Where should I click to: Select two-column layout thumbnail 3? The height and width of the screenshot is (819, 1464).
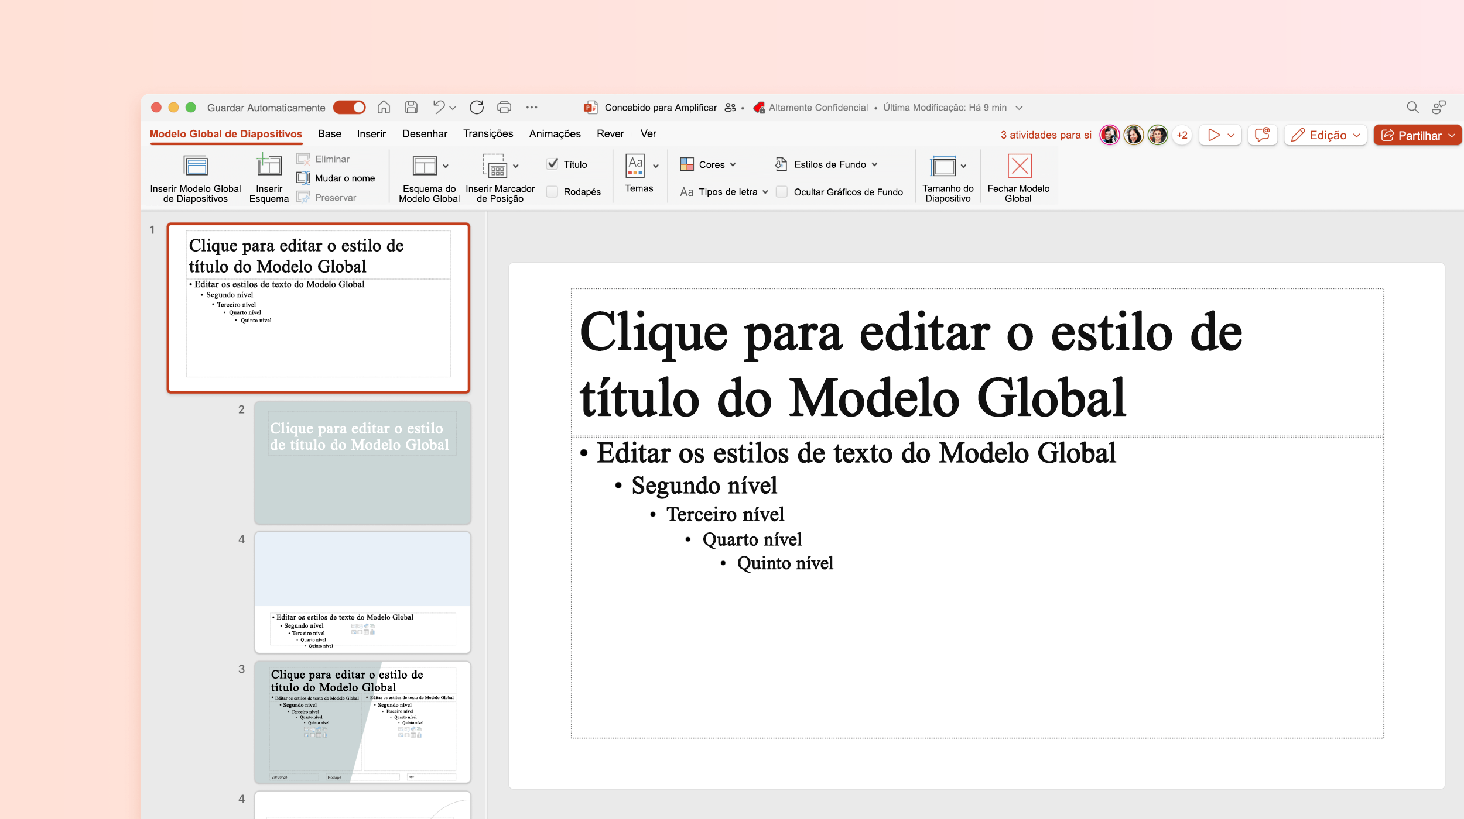pyautogui.click(x=362, y=722)
